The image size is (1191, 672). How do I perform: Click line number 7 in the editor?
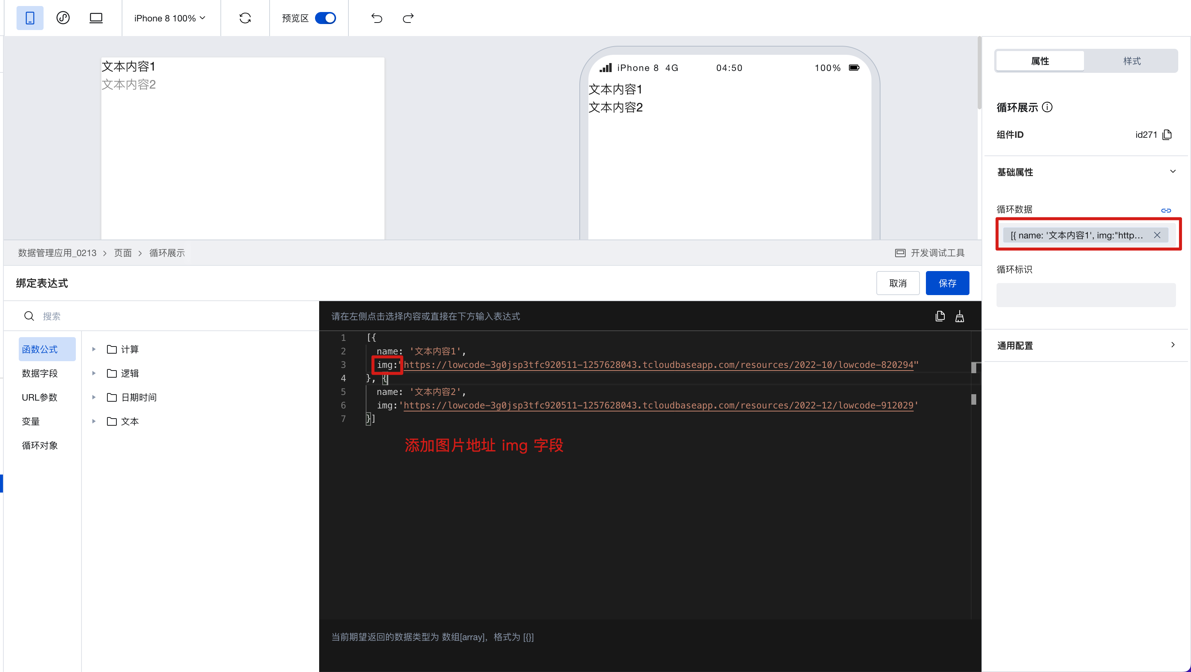click(344, 419)
